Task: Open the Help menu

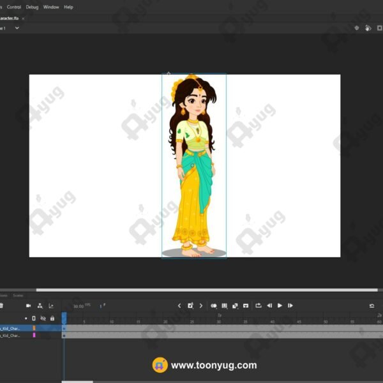Action: (x=68, y=7)
